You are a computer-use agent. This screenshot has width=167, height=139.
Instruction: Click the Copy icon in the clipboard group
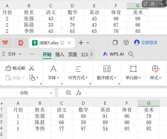point(32,78)
